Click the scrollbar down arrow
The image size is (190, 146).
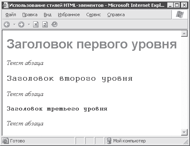(x=184, y=132)
